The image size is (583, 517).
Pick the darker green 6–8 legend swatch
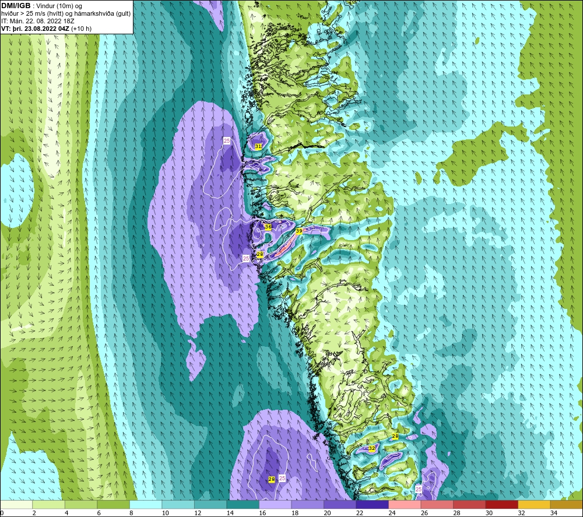point(114,505)
